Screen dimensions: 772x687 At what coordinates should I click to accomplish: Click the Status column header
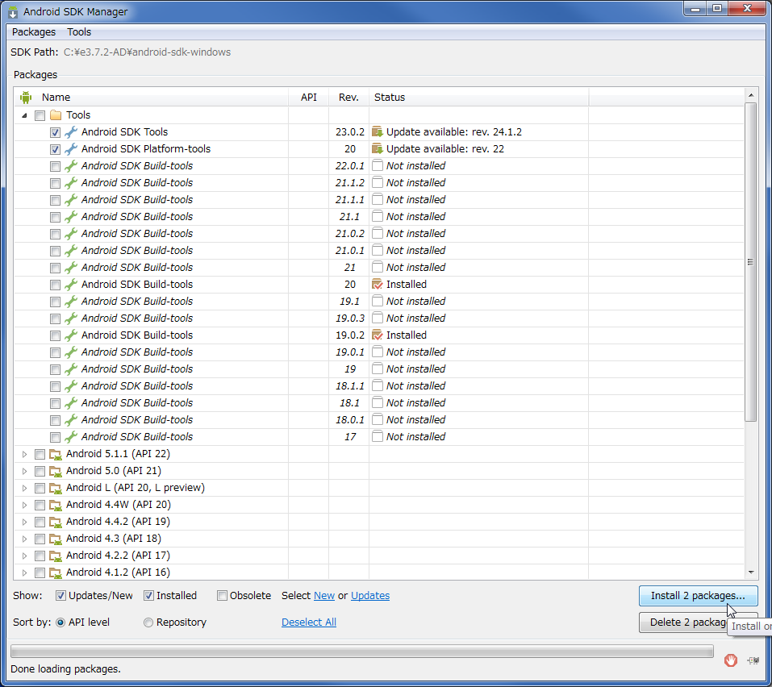[x=478, y=98]
